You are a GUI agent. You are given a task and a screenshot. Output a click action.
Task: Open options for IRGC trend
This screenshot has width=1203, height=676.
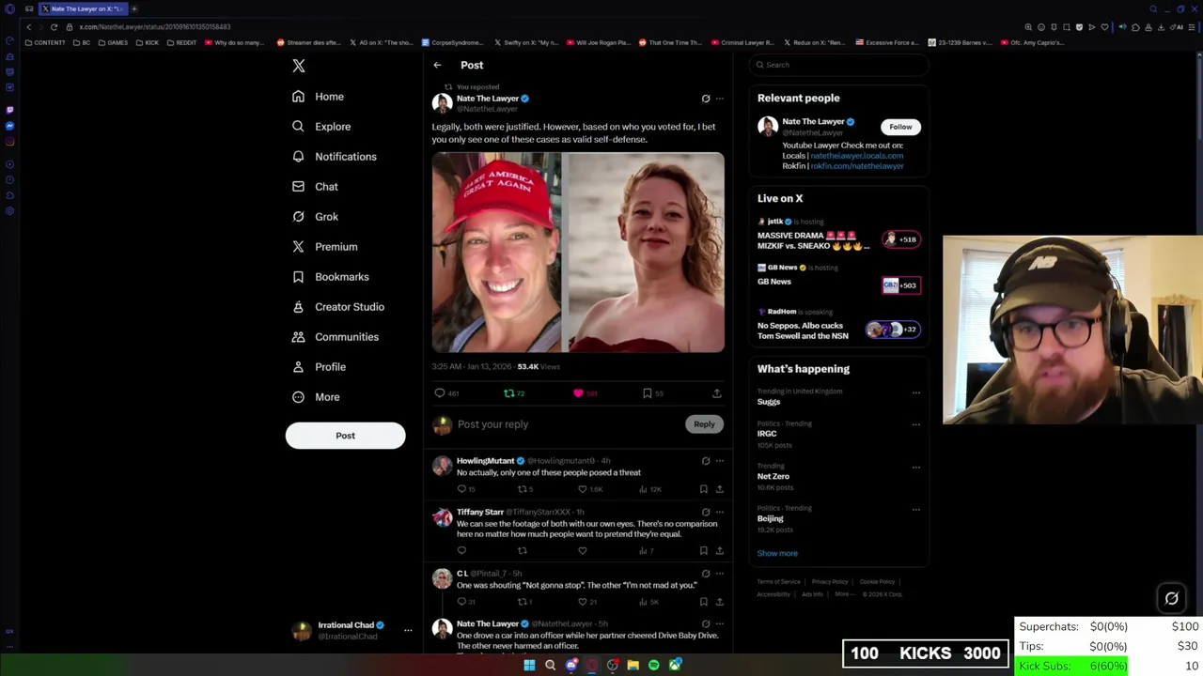click(916, 424)
